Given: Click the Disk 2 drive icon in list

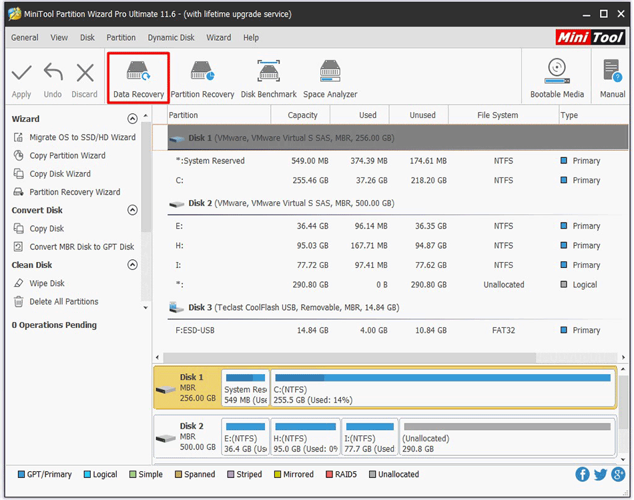Looking at the screenshot, I should [x=177, y=204].
